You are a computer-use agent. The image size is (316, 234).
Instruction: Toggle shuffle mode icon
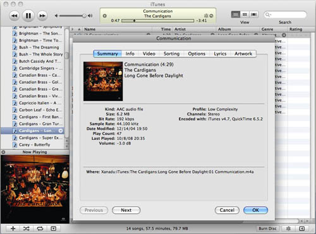coord(26,228)
